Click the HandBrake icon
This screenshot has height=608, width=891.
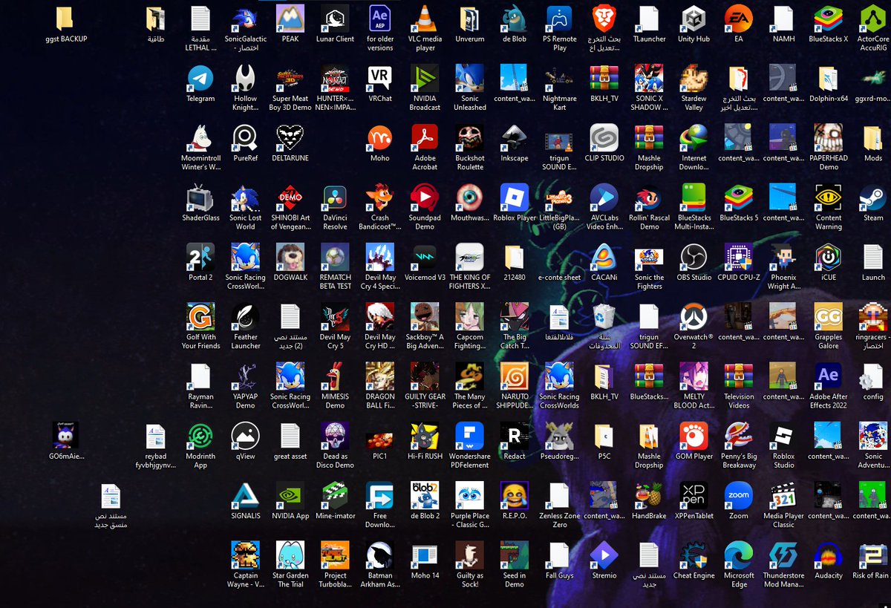649,495
